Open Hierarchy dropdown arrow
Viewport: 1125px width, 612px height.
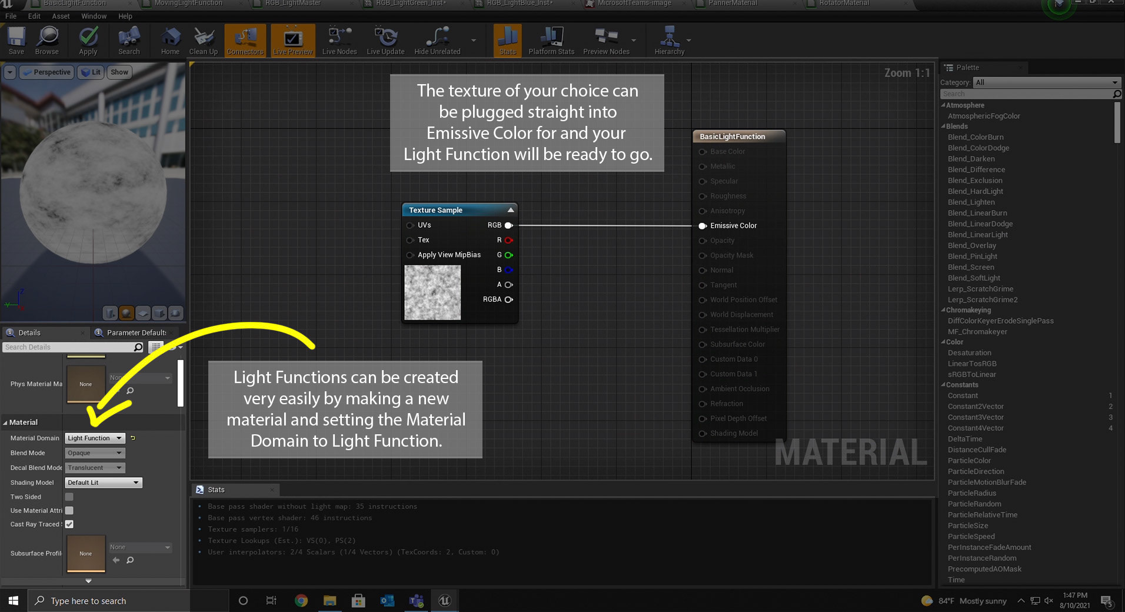[x=688, y=41]
